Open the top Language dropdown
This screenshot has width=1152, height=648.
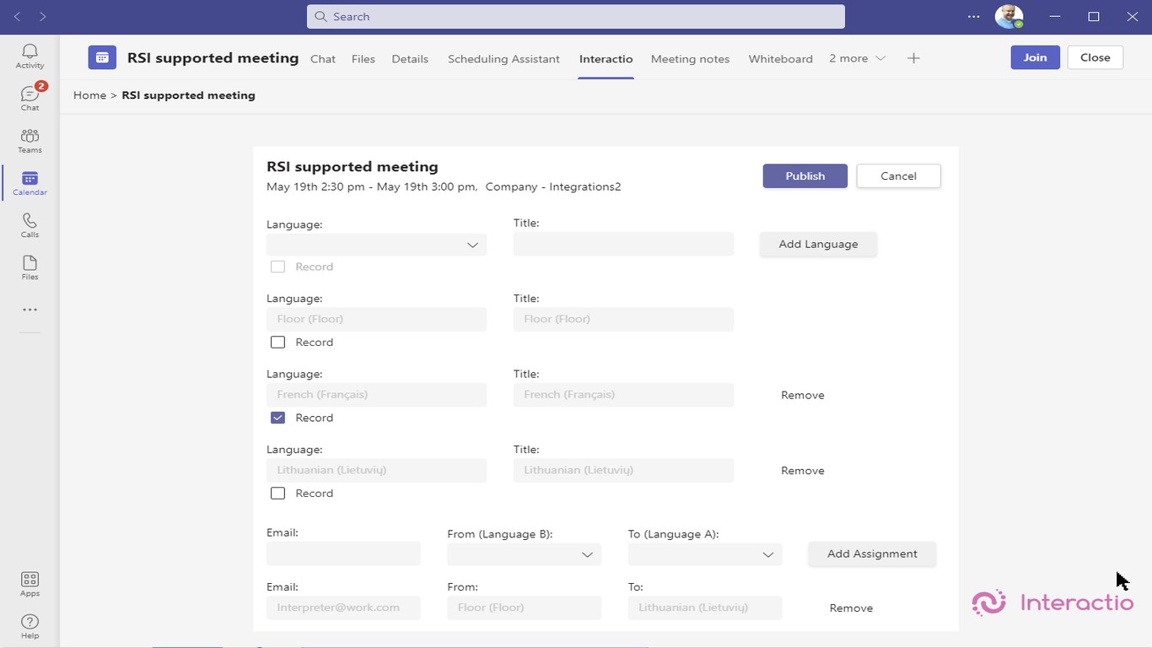pos(376,245)
